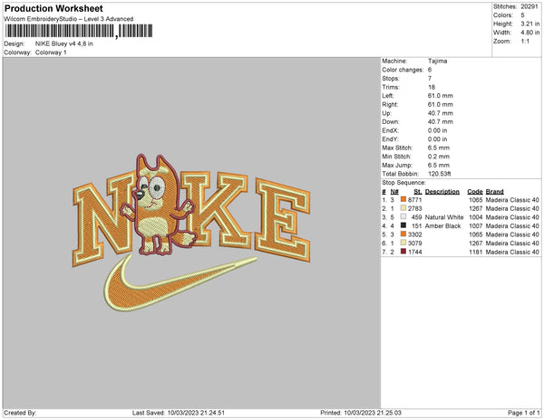Click the Machine value 'Tajima'
The image size is (544, 420).
click(x=438, y=61)
